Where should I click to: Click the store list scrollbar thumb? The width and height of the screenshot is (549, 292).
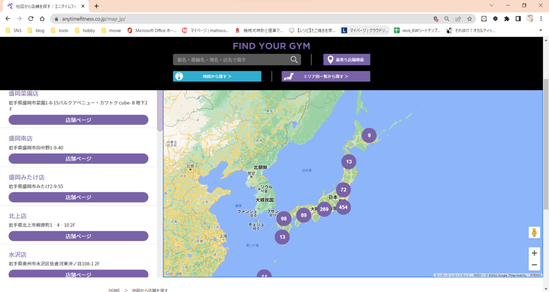click(160, 110)
